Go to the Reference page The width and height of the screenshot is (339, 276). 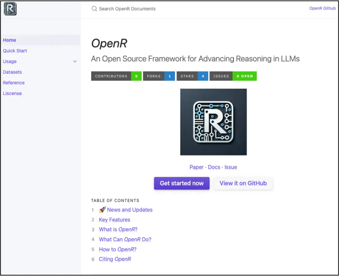tap(14, 83)
